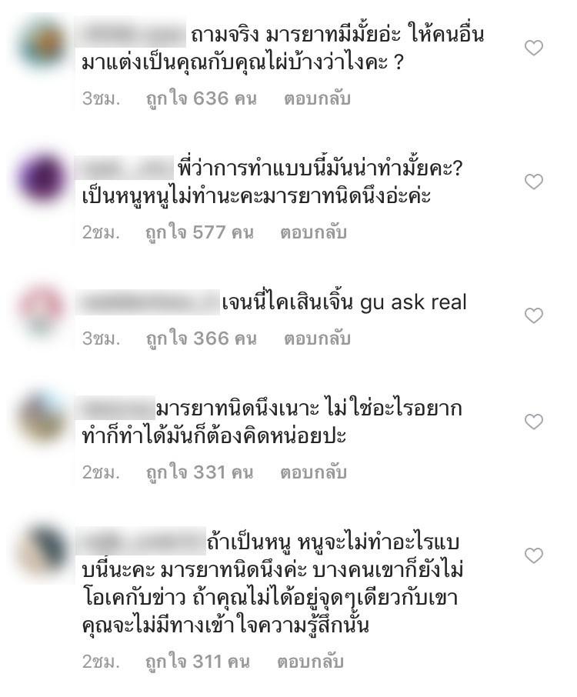Like the bottom comment with 311 likes
577x697 pixels.
[533, 555]
